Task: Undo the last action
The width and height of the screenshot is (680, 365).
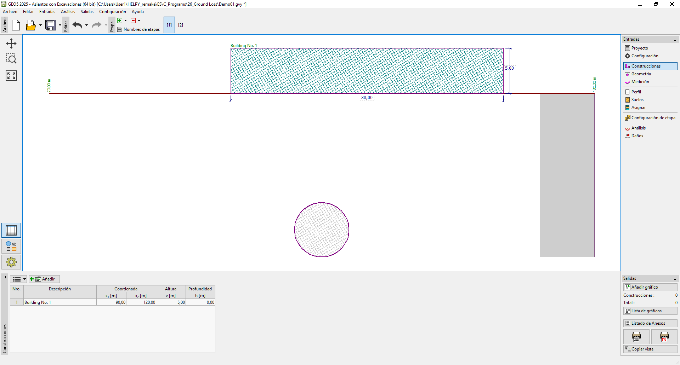Action: 77,25
